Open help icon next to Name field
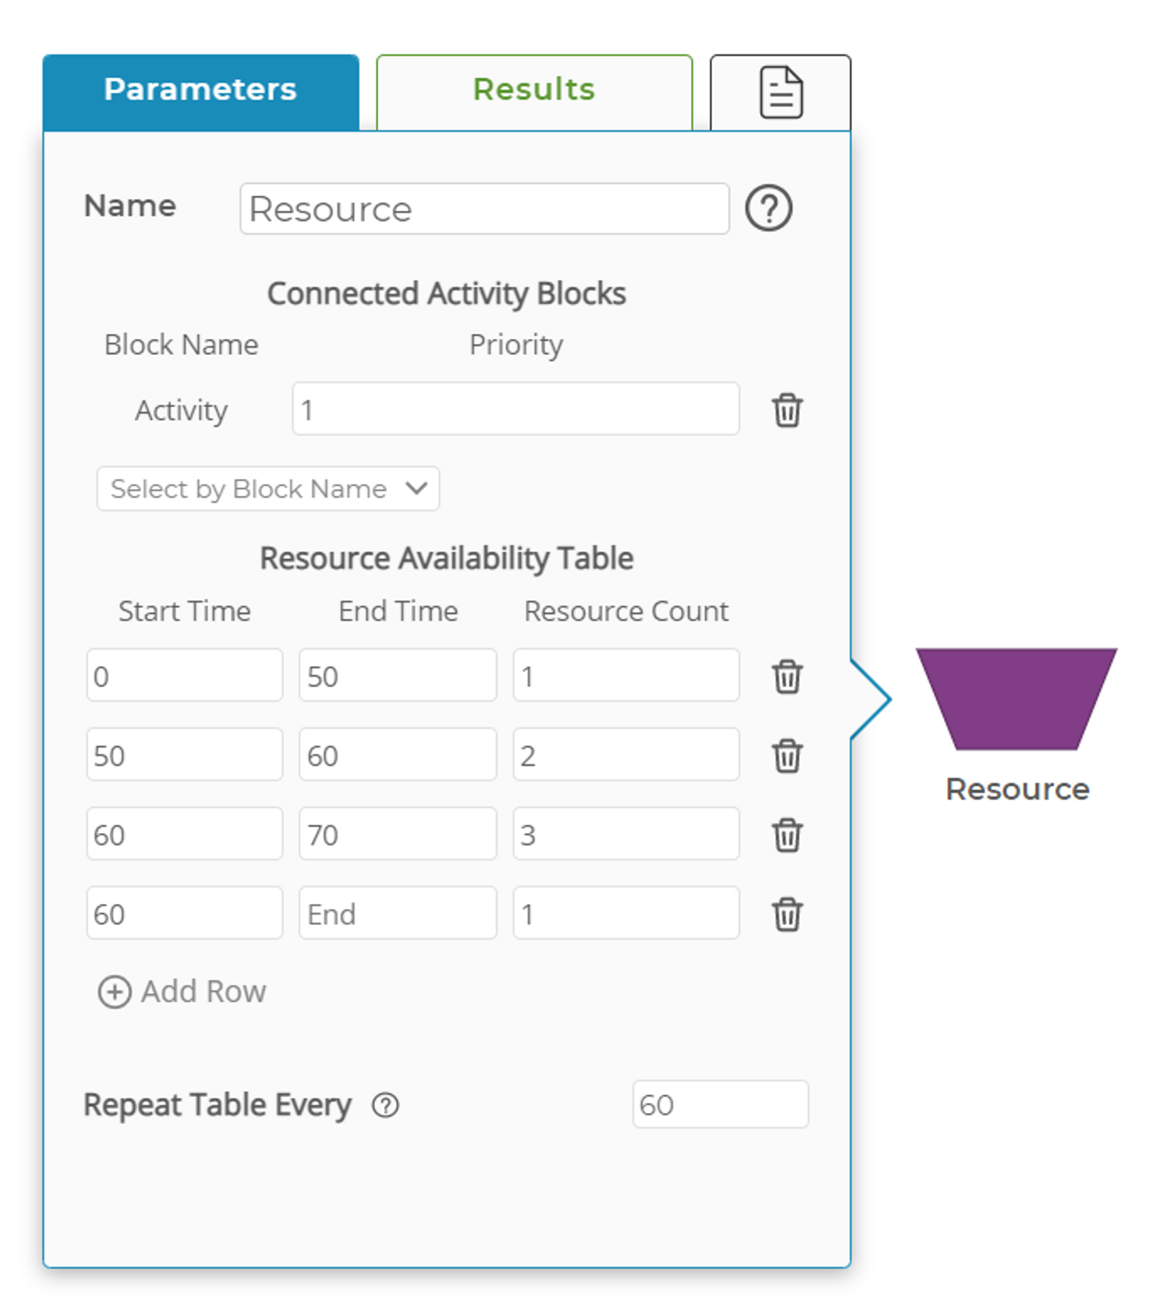The height and width of the screenshot is (1302, 1173). 768,209
